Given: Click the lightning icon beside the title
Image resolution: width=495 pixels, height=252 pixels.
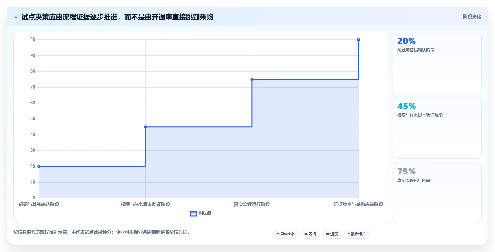Looking at the screenshot, I should click(16, 17).
